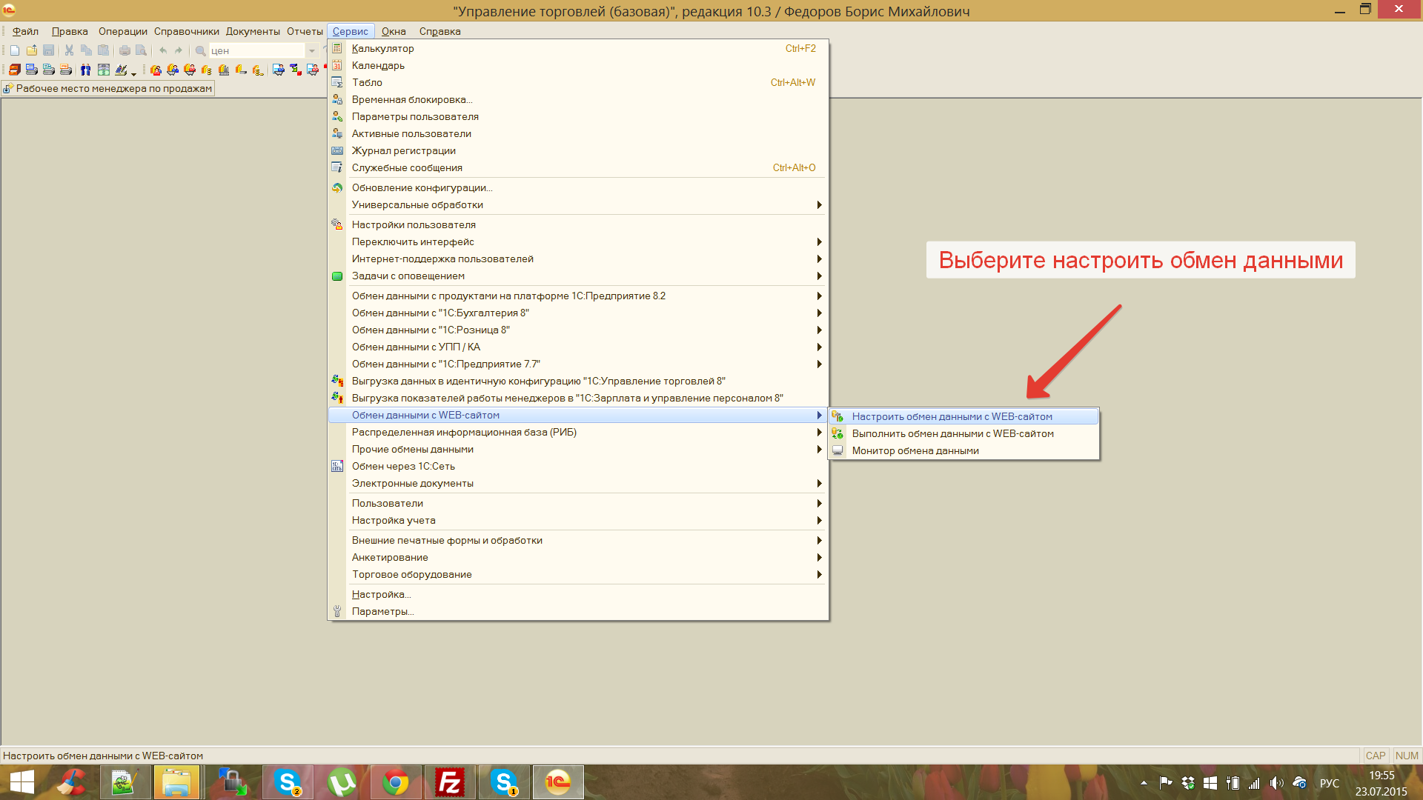This screenshot has width=1423, height=800.
Task: Open the Документы menu
Action: coord(253,31)
